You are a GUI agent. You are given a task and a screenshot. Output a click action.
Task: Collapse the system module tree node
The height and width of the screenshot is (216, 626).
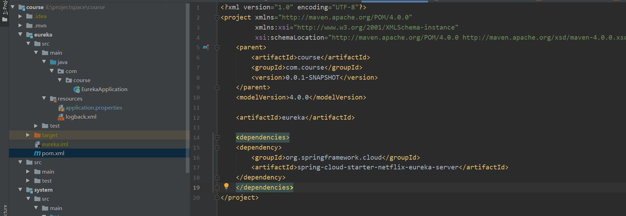click(x=20, y=190)
